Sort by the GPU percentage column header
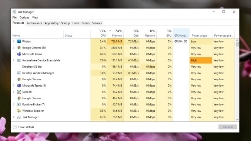The image size is (251, 141). (165, 33)
